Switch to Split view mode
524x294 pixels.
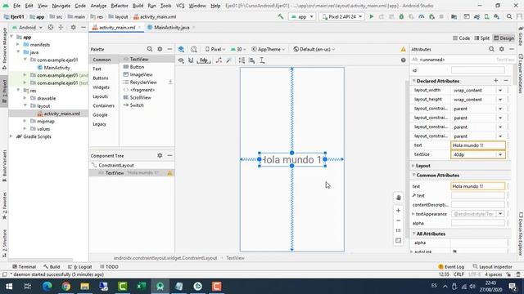482,38
